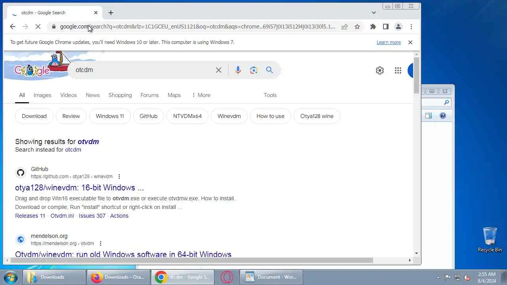Apply the Windows 11 filter chip
Image resolution: width=507 pixels, height=285 pixels.
110,116
